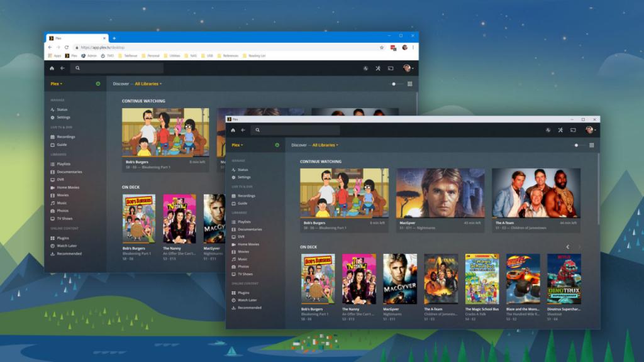
Task: Toggle the bookmark star in Chrome's address bar
Action: pos(382,47)
